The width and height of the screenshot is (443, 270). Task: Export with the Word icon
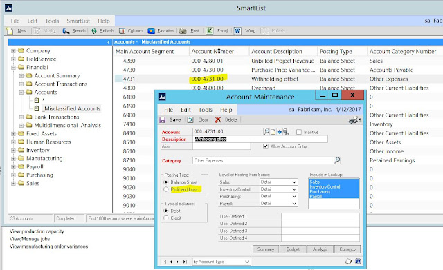(x=237, y=30)
